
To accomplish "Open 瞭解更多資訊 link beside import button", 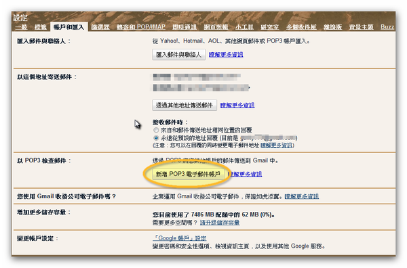I will (226, 55).
